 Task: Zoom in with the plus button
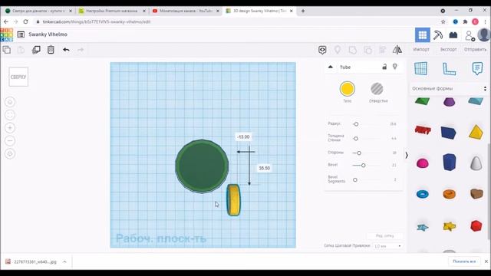point(10,128)
